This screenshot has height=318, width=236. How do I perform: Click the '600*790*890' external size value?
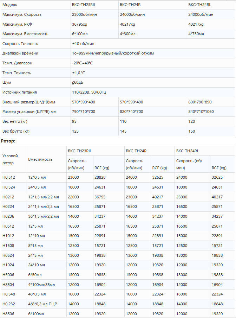200,102
